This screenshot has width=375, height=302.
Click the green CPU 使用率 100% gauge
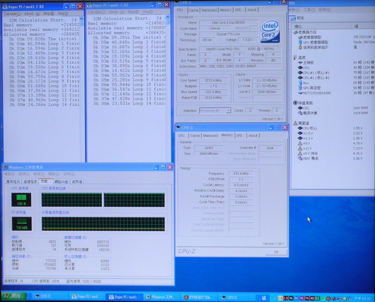[21, 200]
